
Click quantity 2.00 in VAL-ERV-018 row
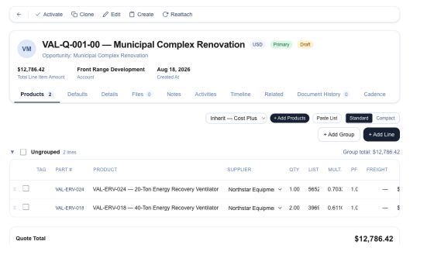[x=294, y=208]
